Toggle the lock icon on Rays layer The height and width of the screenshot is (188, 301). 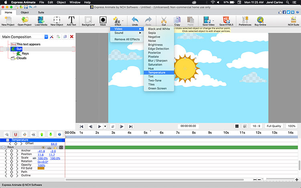pyautogui.click(x=55, y=148)
